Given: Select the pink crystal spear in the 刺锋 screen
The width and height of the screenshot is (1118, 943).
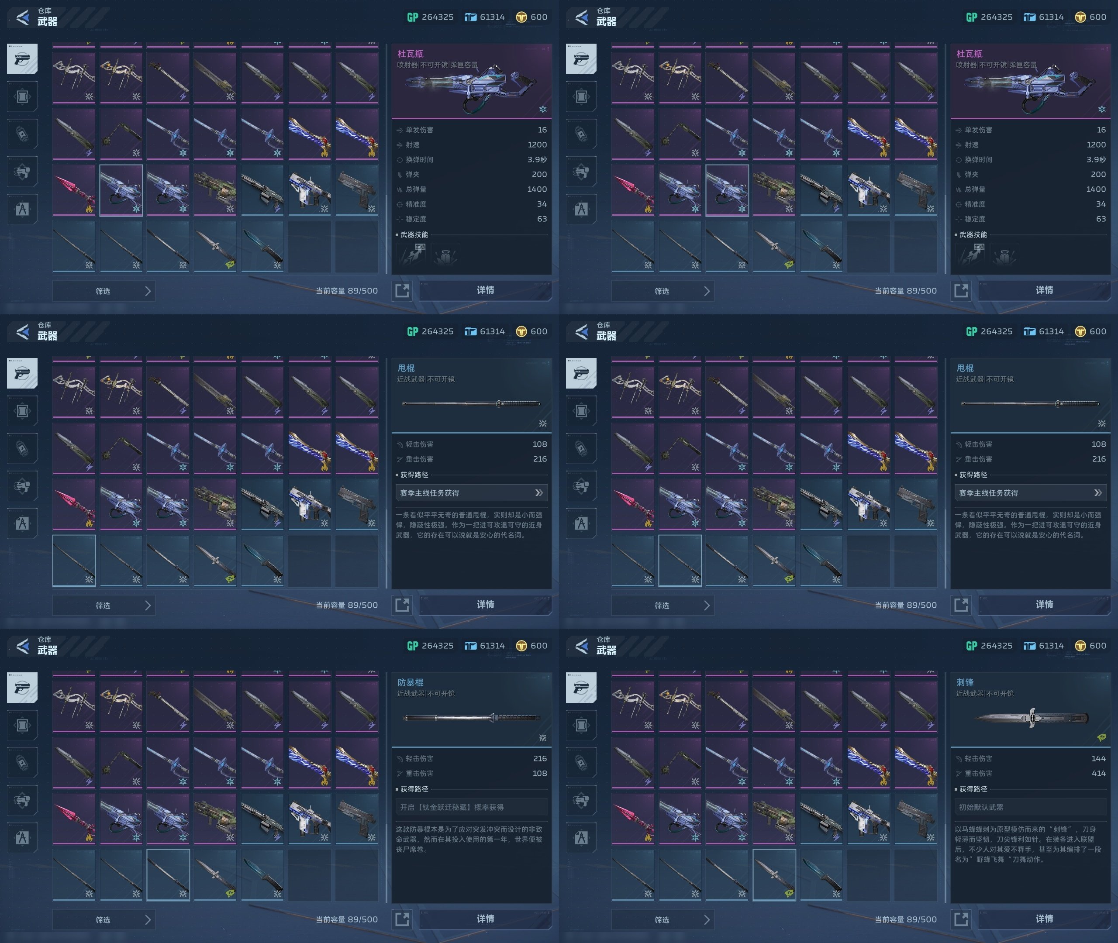Looking at the screenshot, I should (632, 819).
